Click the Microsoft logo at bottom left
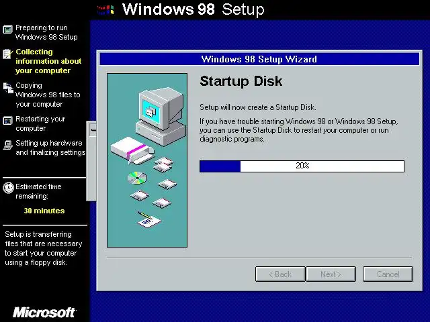430x322 pixels. 44,313
